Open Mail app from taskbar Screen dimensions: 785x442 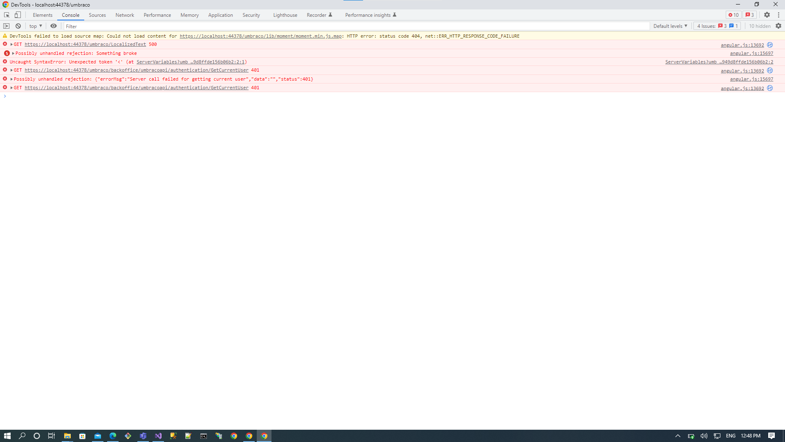click(97, 436)
